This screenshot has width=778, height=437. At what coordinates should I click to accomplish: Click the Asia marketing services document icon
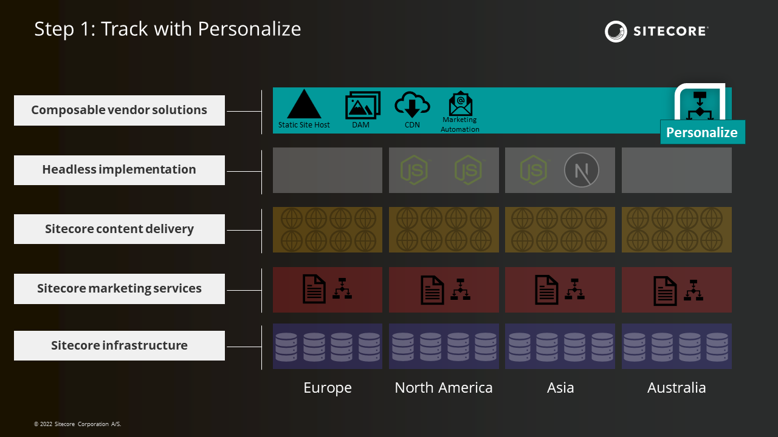[x=546, y=290]
